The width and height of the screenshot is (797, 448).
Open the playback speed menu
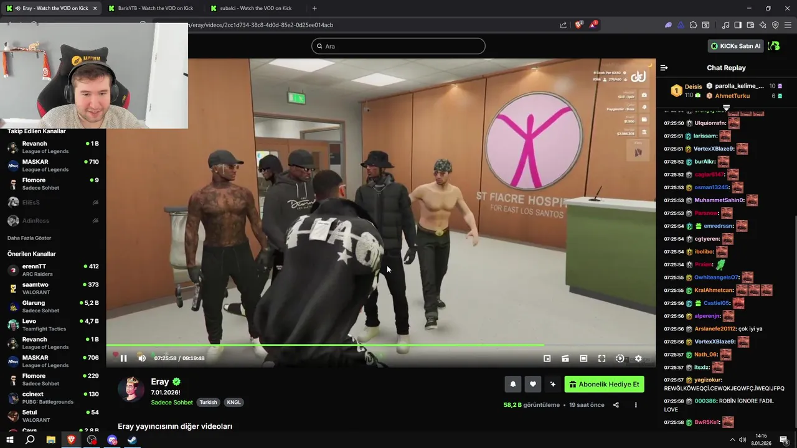620,358
